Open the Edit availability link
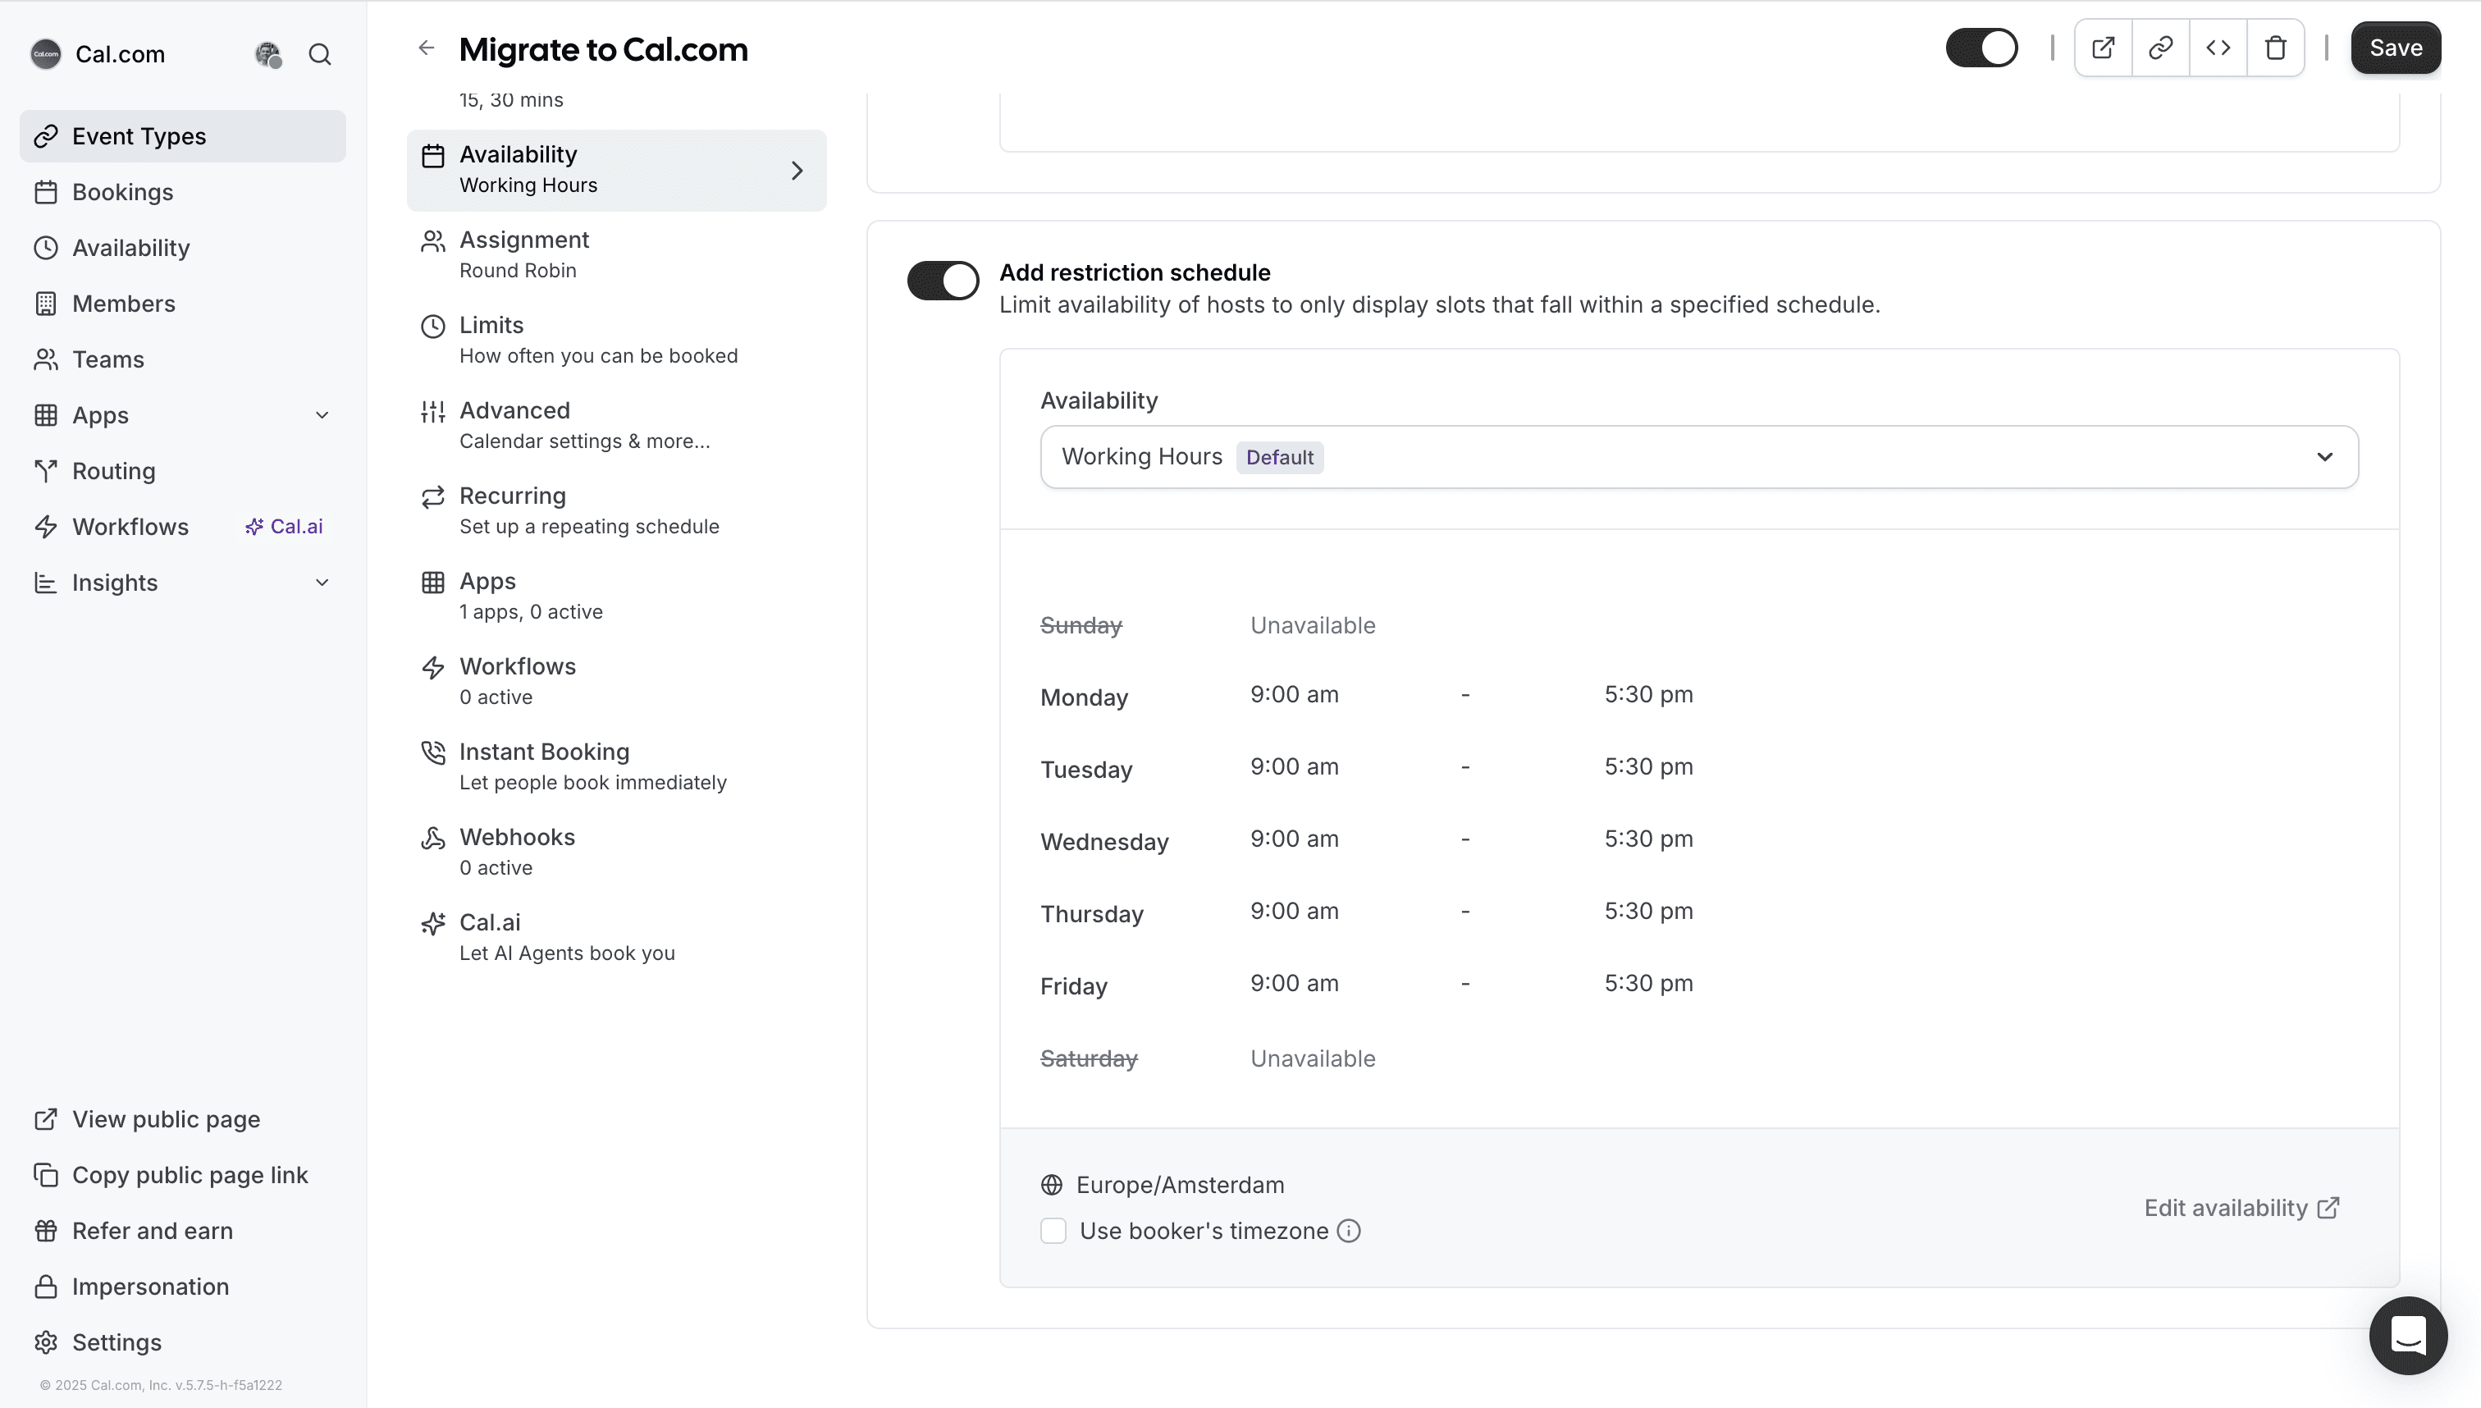2481x1408 pixels. coord(2241,1208)
